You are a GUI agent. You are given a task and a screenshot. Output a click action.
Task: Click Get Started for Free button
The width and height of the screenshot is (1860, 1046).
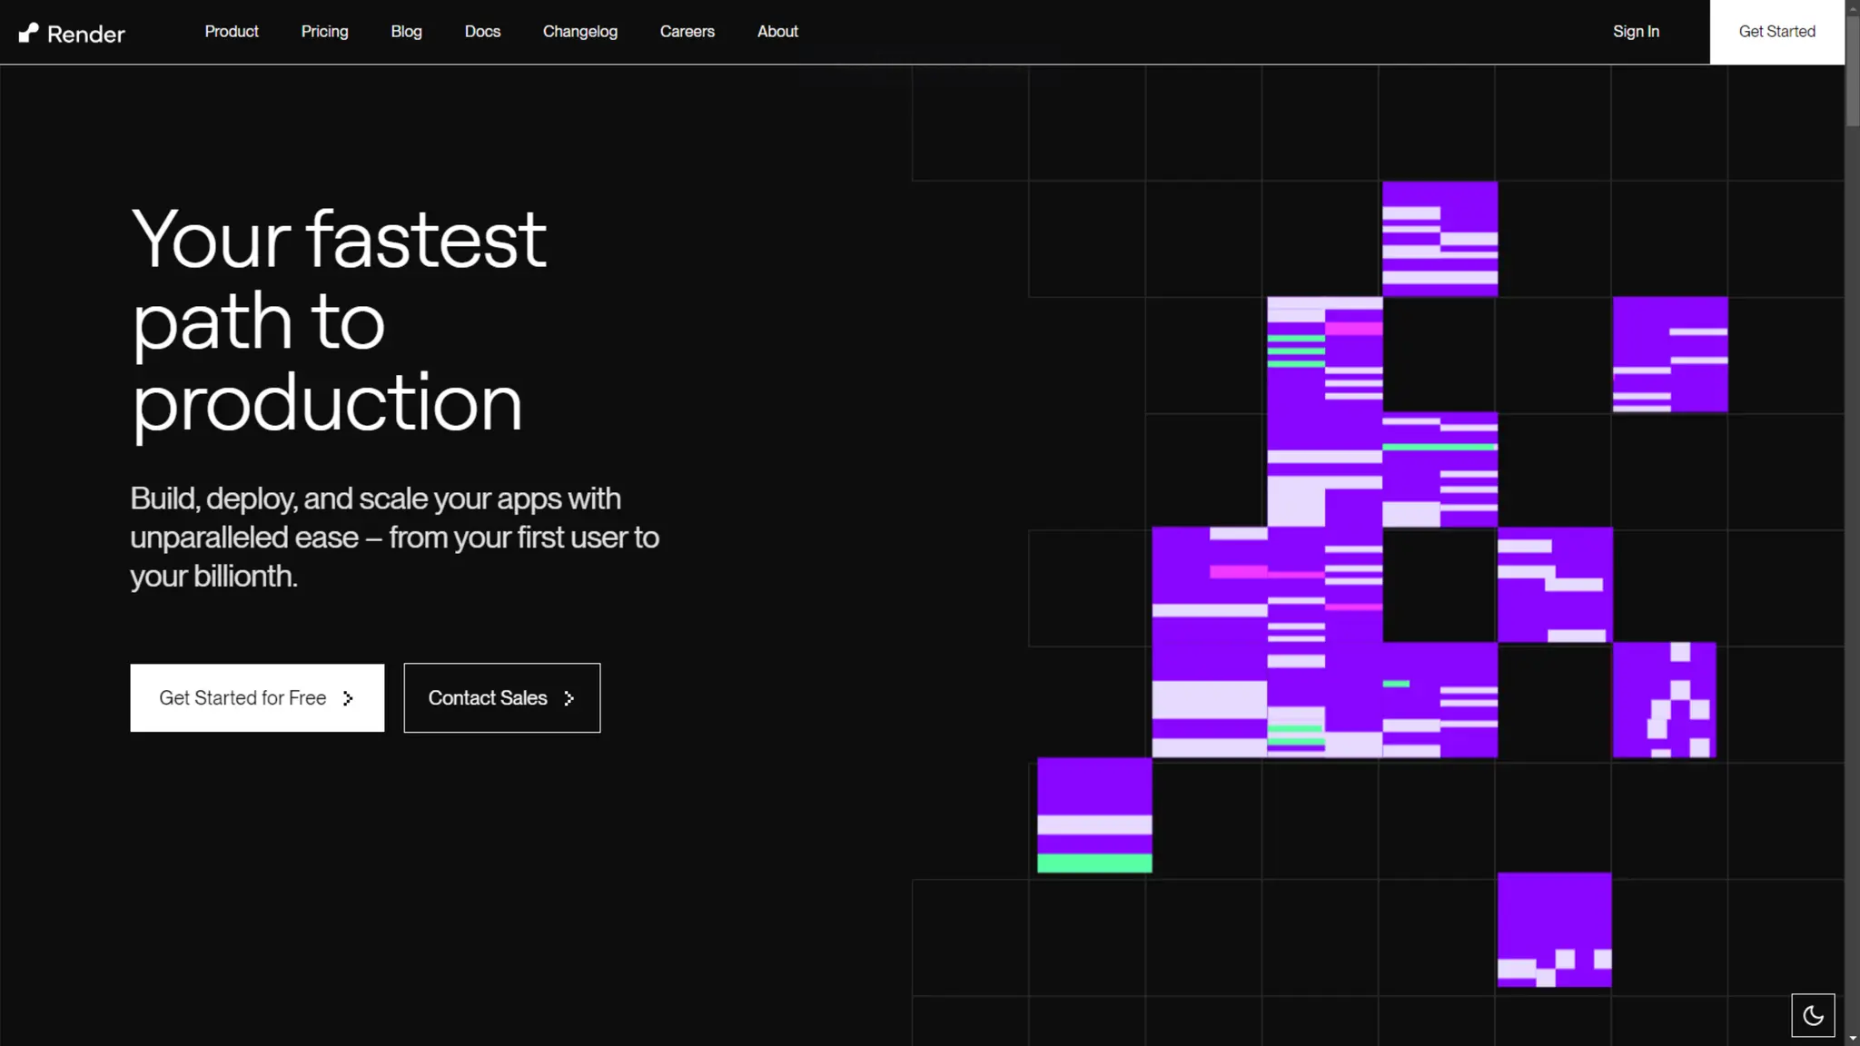(242, 698)
